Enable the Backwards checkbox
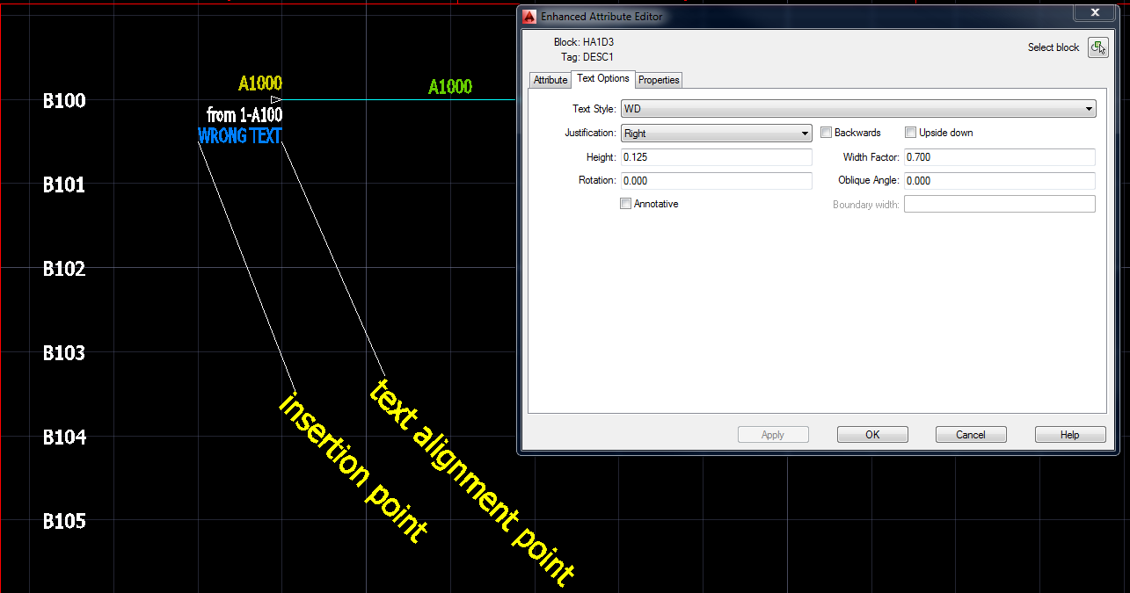Image resolution: width=1130 pixels, height=593 pixels. coord(826,132)
